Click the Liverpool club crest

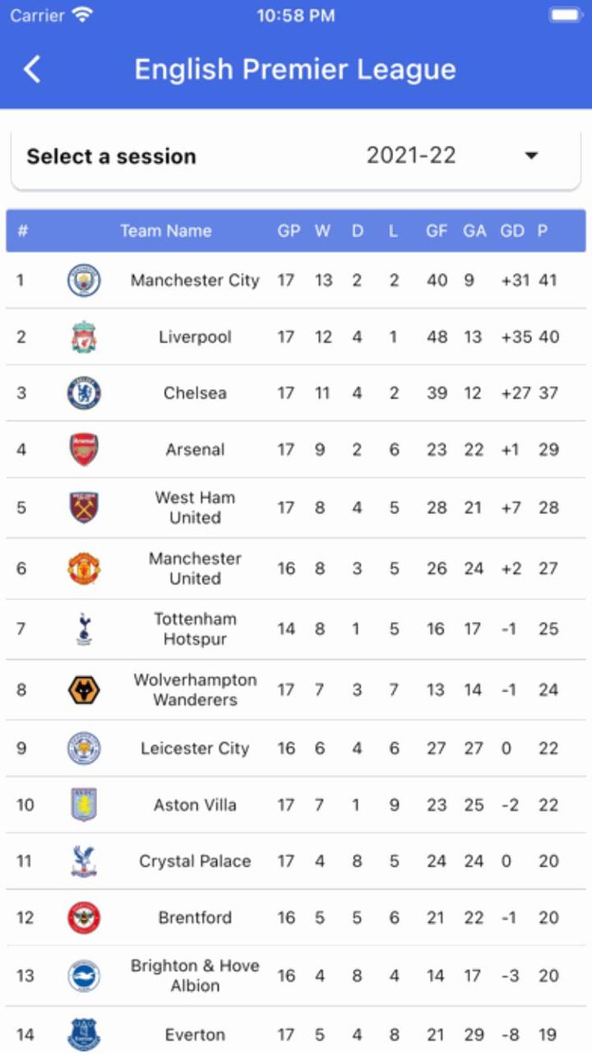click(84, 337)
